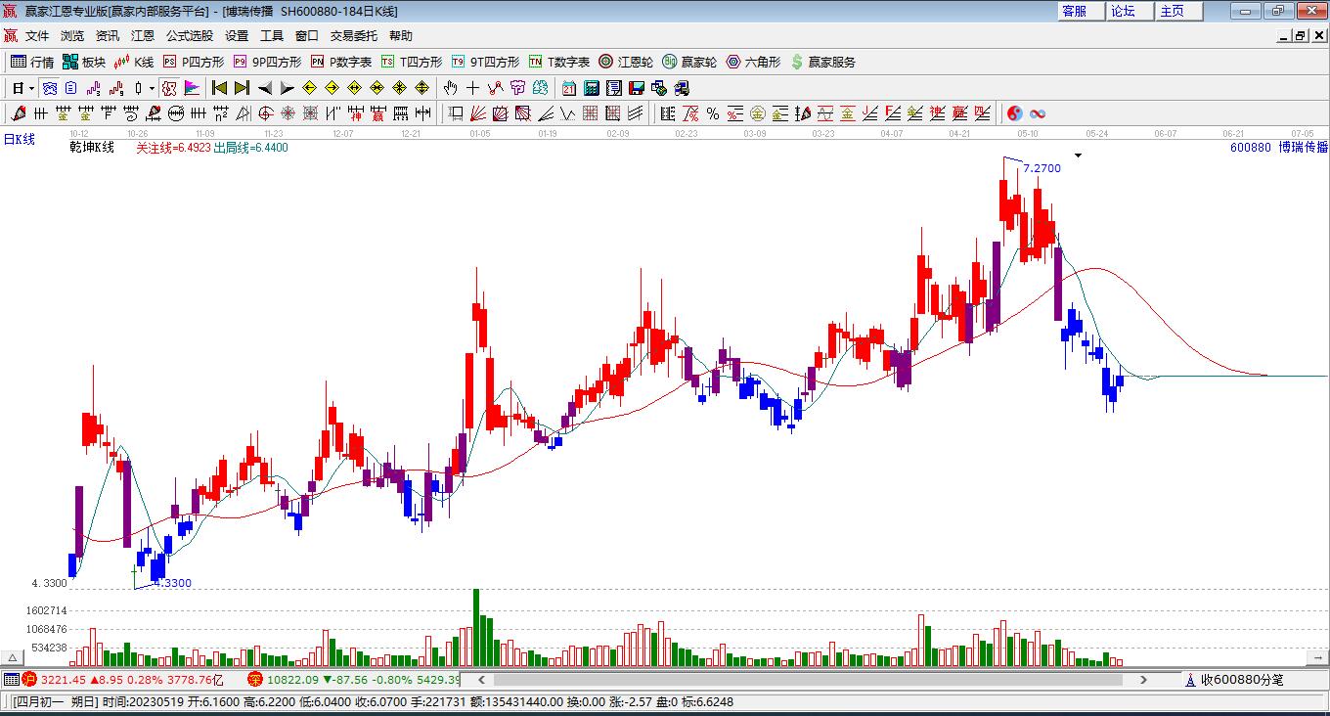1330x716 pixels.
Task: Click the 出局线=6.4400 label
Action: pyautogui.click(x=250, y=148)
